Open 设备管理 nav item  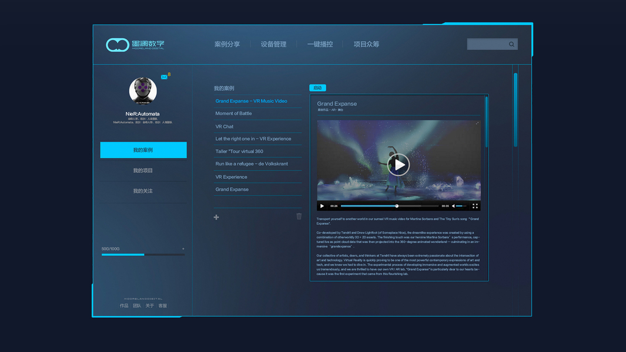273,44
